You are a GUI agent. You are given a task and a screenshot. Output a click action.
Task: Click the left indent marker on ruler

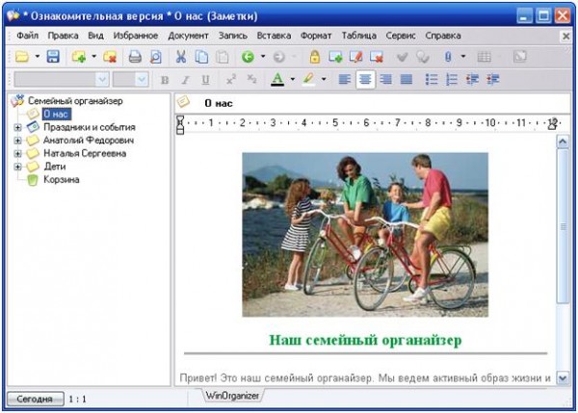click(x=180, y=125)
